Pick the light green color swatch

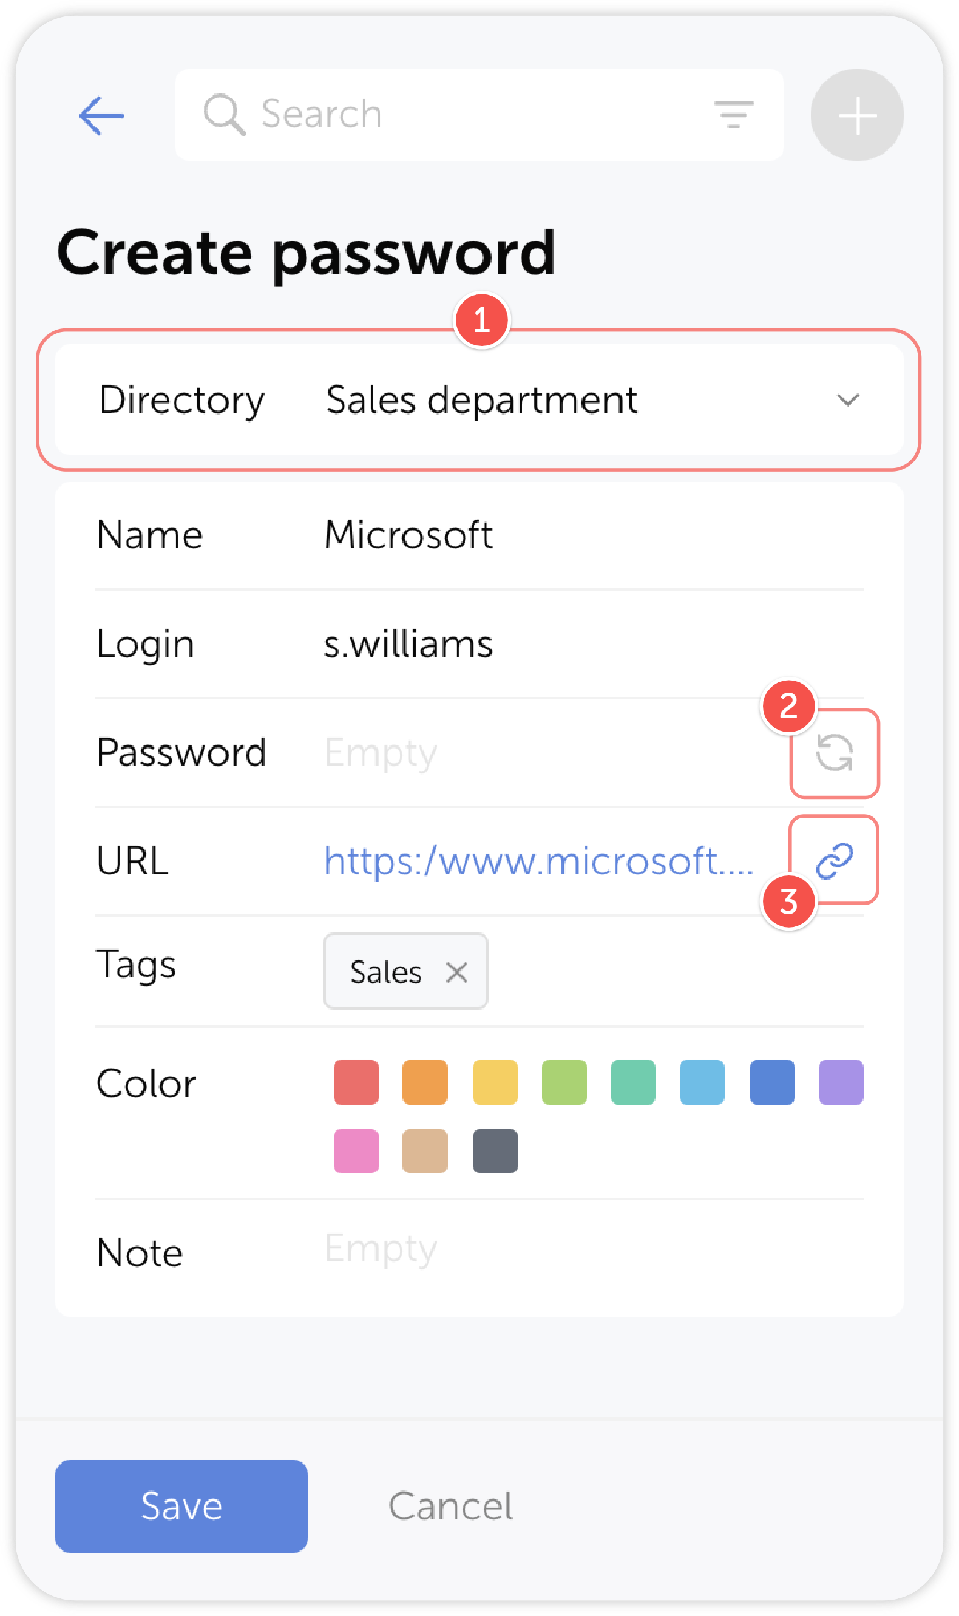pyautogui.click(x=564, y=1082)
